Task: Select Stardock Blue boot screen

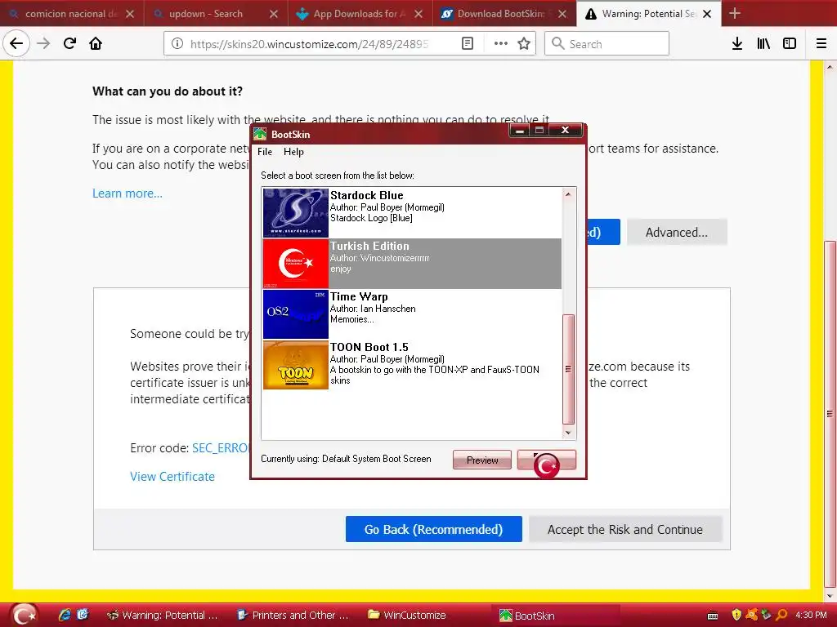Action: coord(412,213)
